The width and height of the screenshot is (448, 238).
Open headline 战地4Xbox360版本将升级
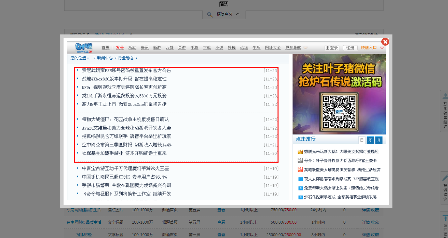click(124, 79)
